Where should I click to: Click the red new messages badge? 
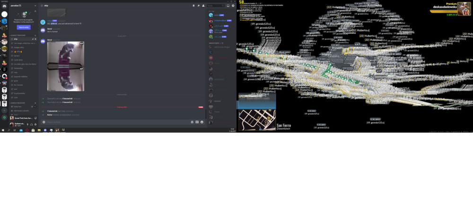click(201, 107)
